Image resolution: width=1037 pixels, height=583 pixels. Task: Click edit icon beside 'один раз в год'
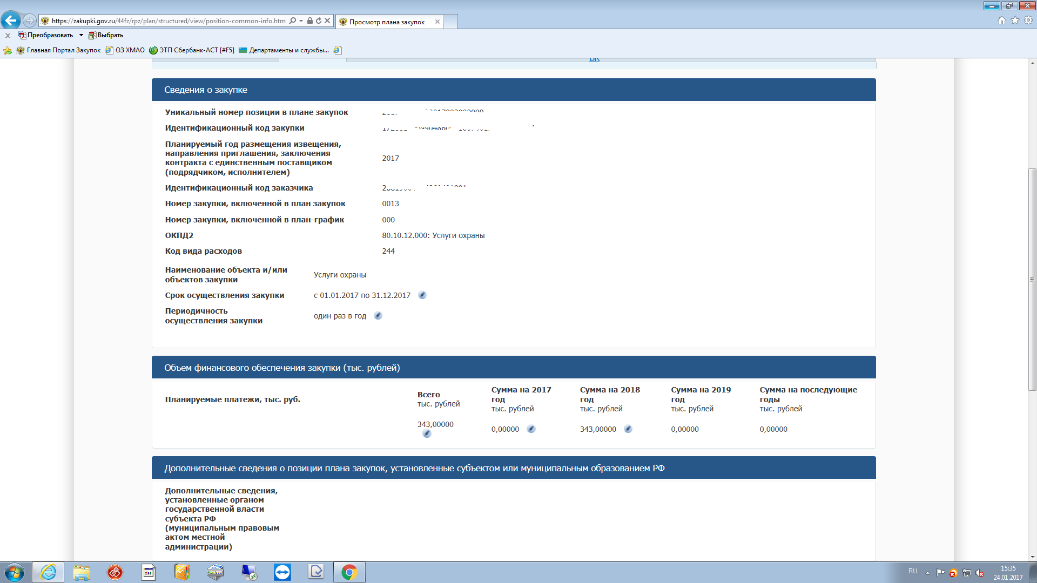[x=378, y=316]
